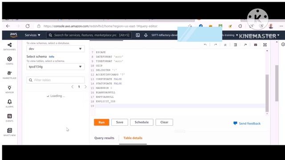The image size is (285, 160).
Task: Click the indent format editor icon
Action: [236, 44]
